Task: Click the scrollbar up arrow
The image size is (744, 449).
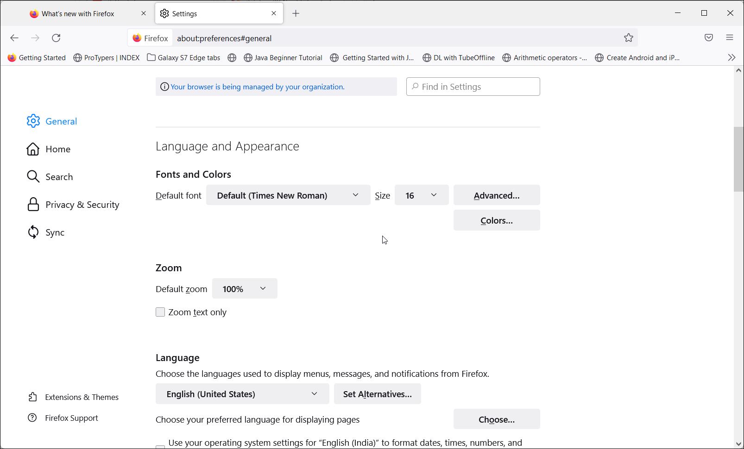Action: click(x=738, y=71)
